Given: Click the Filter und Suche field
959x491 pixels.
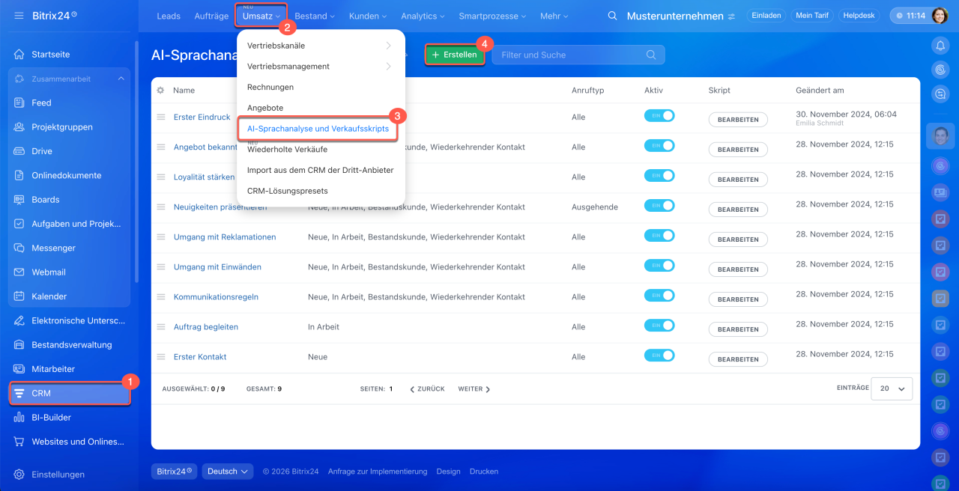Looking at the screenshot, I should click(569, 55).
